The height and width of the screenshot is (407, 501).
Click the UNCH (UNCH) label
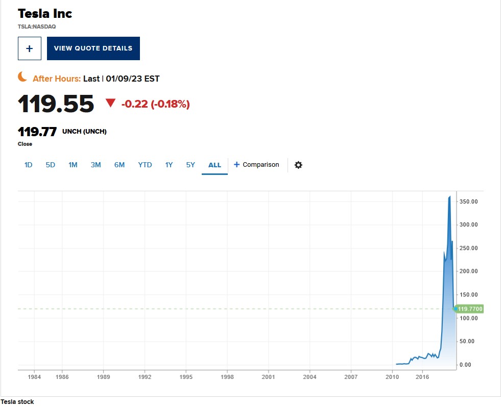[84, 132]
